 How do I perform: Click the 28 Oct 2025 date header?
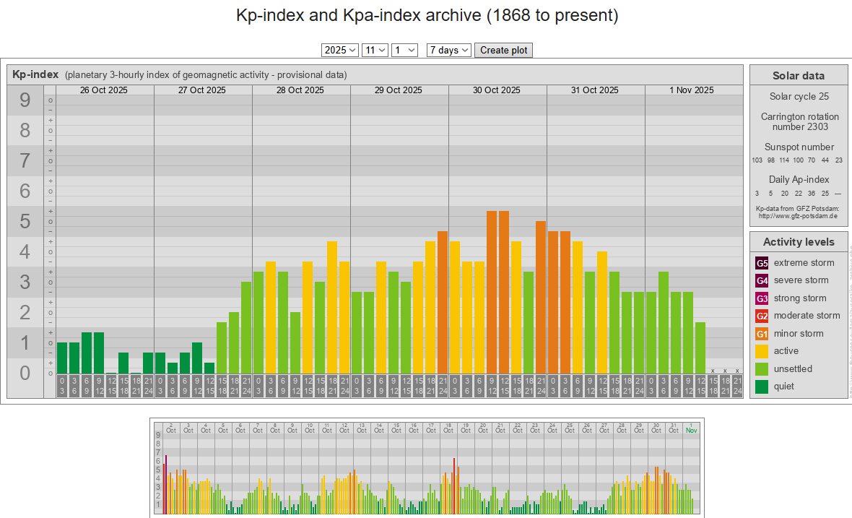[x=300, y=90]
